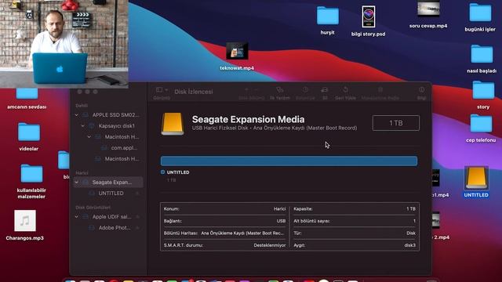The height and width of the screenshot is (282, 502).
Task: Click the blue UNTITLED legend swatch
Action: click(162, 172)
